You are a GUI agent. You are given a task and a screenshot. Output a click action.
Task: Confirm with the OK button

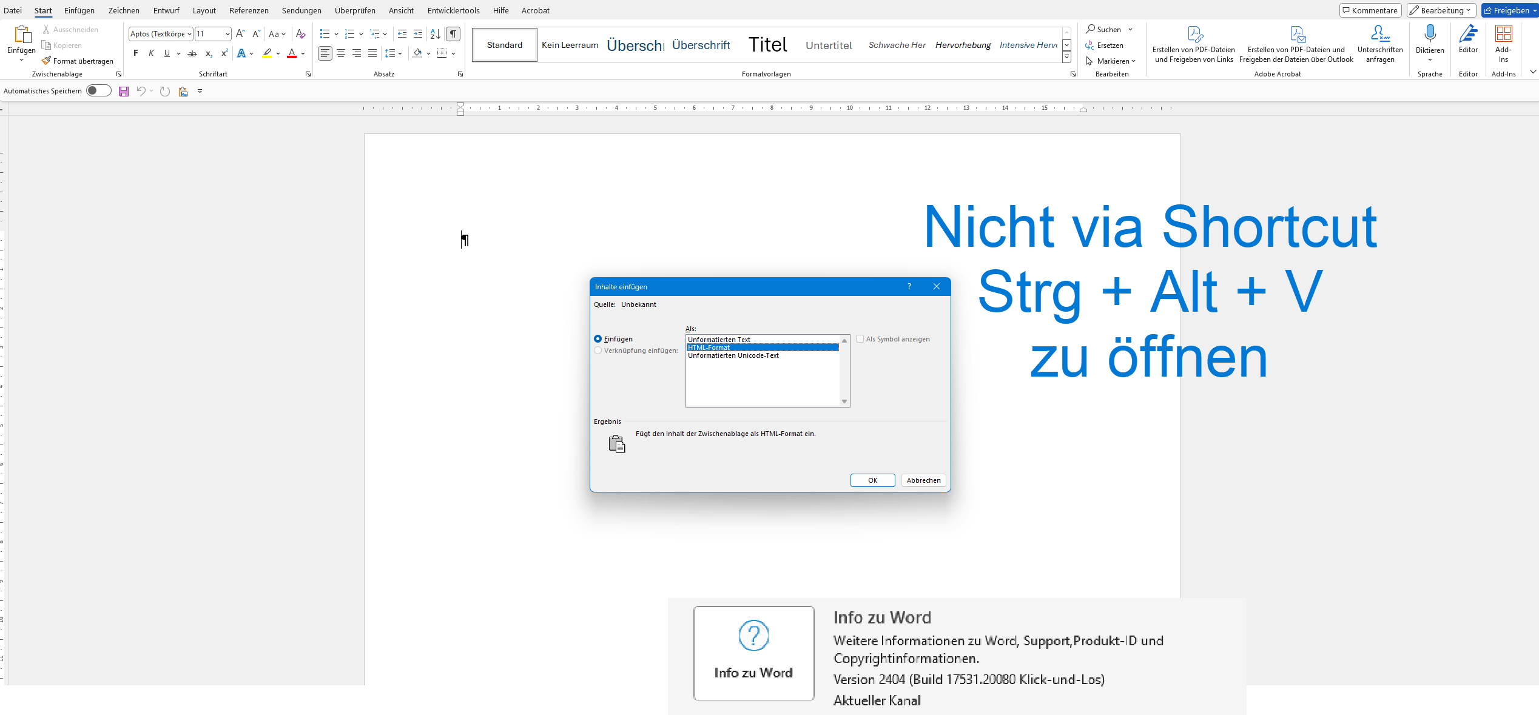pyautogui.click(x=872, y=480)
